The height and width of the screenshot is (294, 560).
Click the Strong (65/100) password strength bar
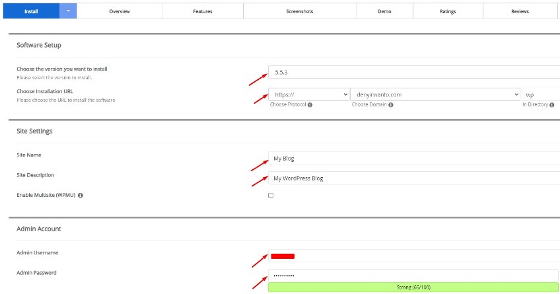413,287
